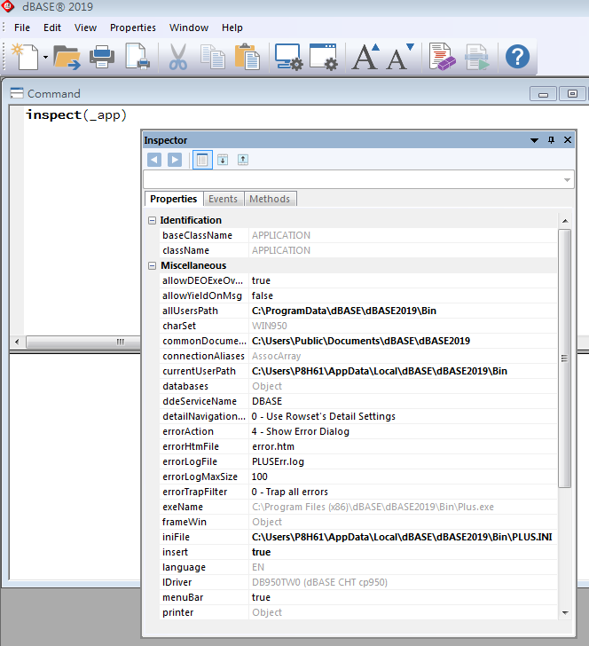589x646 pixels.
Task: Select errorTrapFilter Trap all errors value
Action: (x=403, y=492)
